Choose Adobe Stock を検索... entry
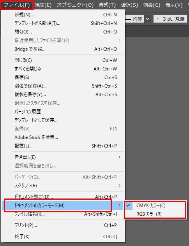This screenshot has height=246, width=189. pos(64,137)
